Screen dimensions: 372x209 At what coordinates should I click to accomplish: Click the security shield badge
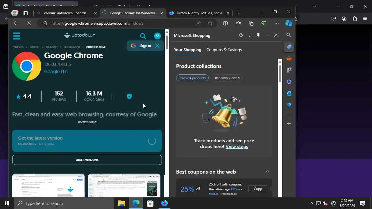click(x=129, y=96)
